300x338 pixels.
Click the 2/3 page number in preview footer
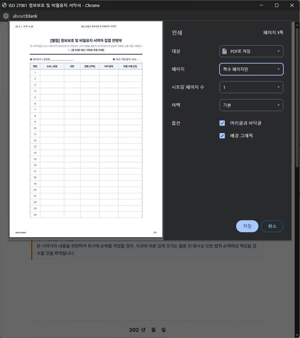click(155, 232)
